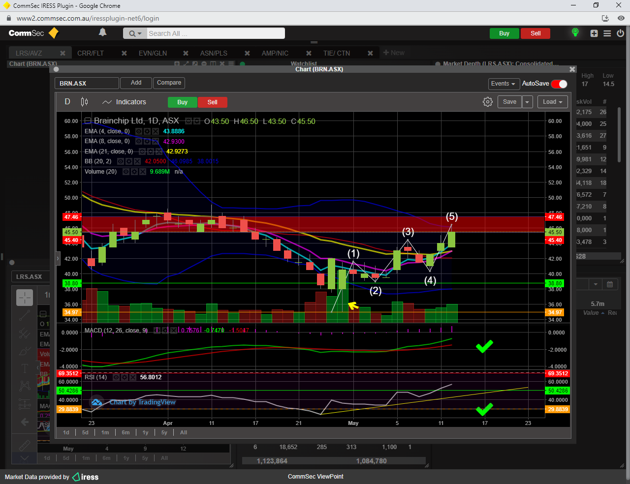Screen dimensions: 630x484
Task: Click the green Buy button on chart toolbar
Action: [182, 102]
